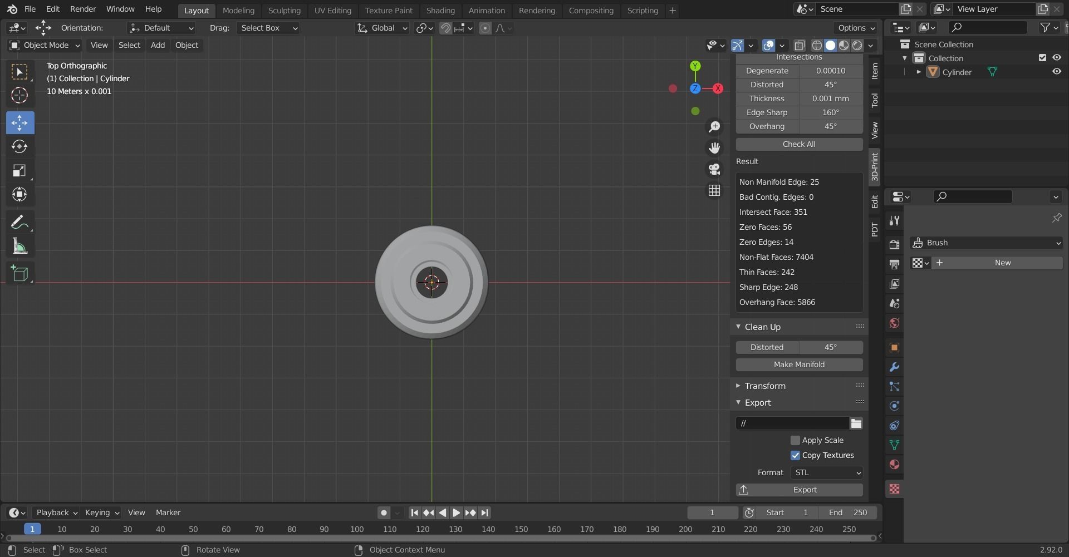Switch to the Sculpting workspace tab
This screenshot has width=1069, height=557.
[x=284, y=10]
